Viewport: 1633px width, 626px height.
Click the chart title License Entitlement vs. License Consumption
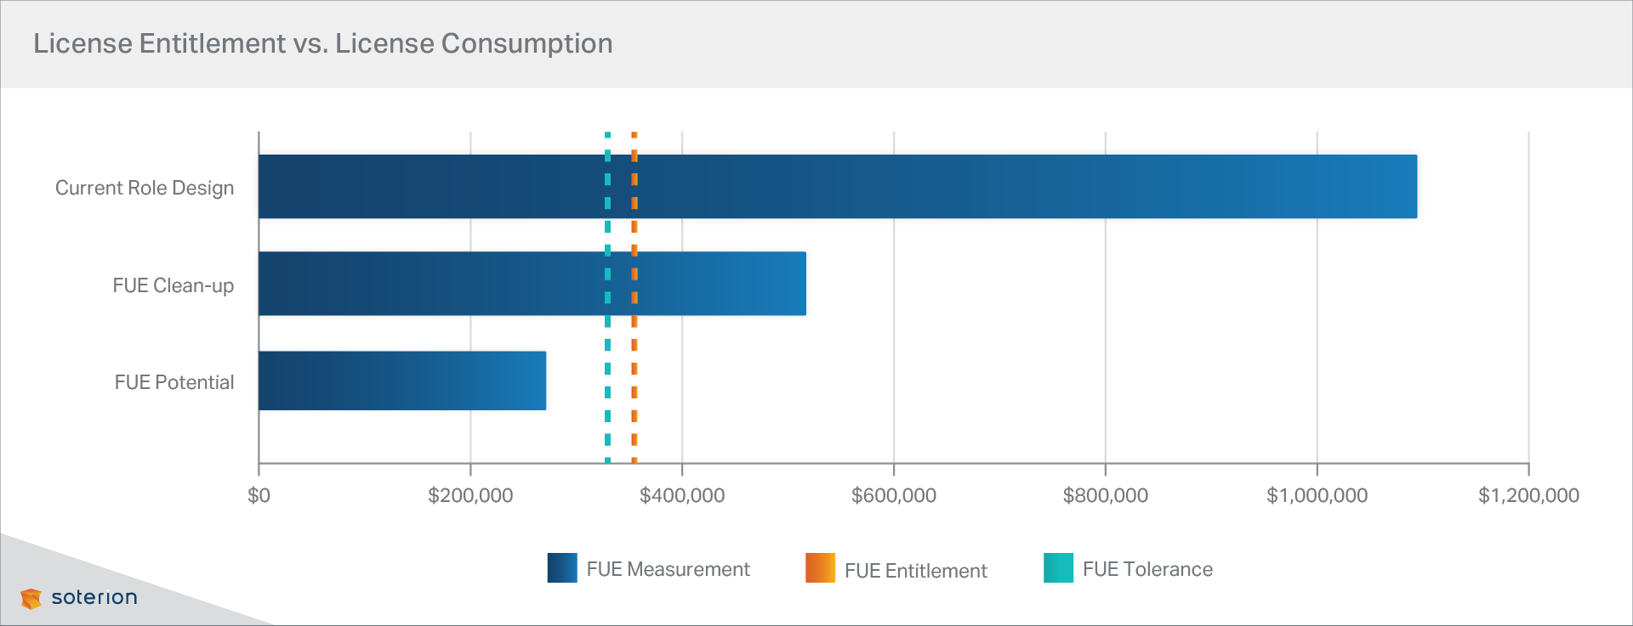coord(323,43)
